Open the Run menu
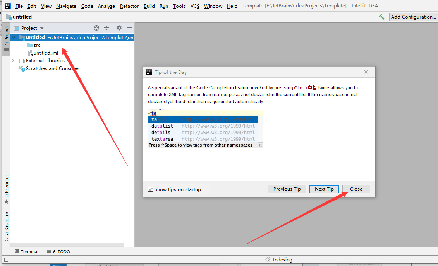 pos(164,6)
